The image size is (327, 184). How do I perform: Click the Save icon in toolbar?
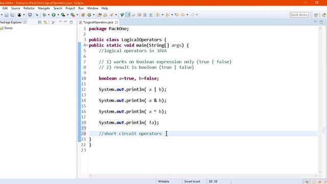(x=7, y=15)
